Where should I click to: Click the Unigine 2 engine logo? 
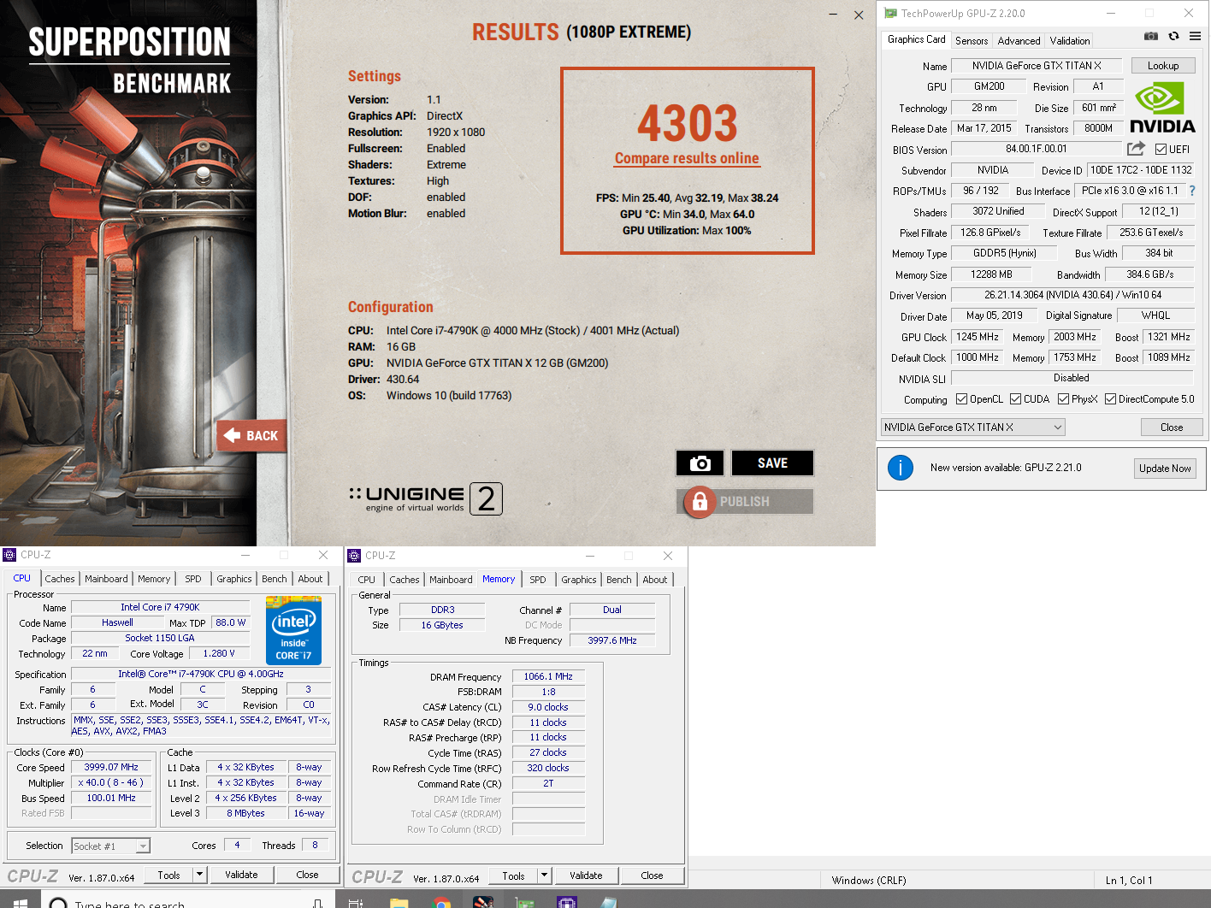click(426, 498)
